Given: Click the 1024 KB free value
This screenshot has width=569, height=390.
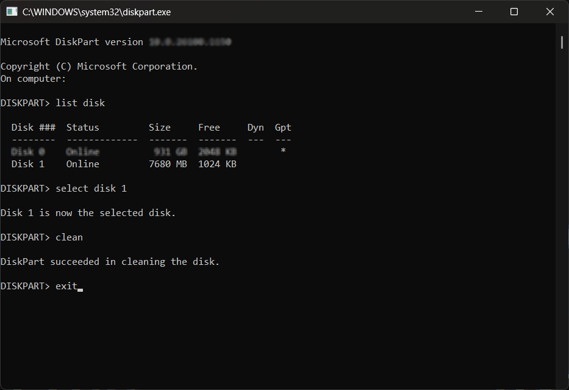Looking at the screenshot, I should (217, 164).
